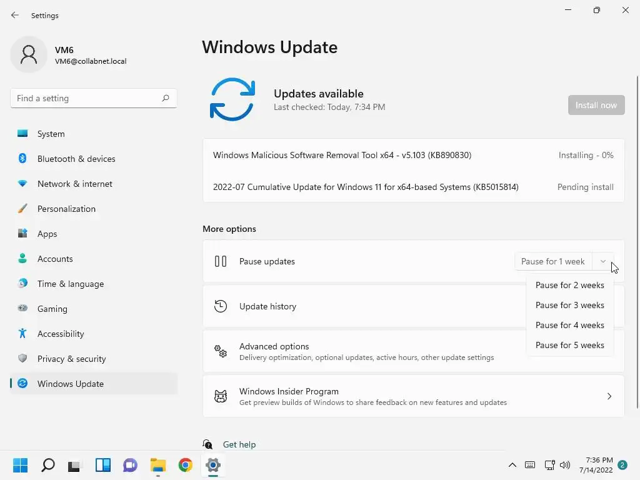Open Network & internet settings

click(94, 184)
